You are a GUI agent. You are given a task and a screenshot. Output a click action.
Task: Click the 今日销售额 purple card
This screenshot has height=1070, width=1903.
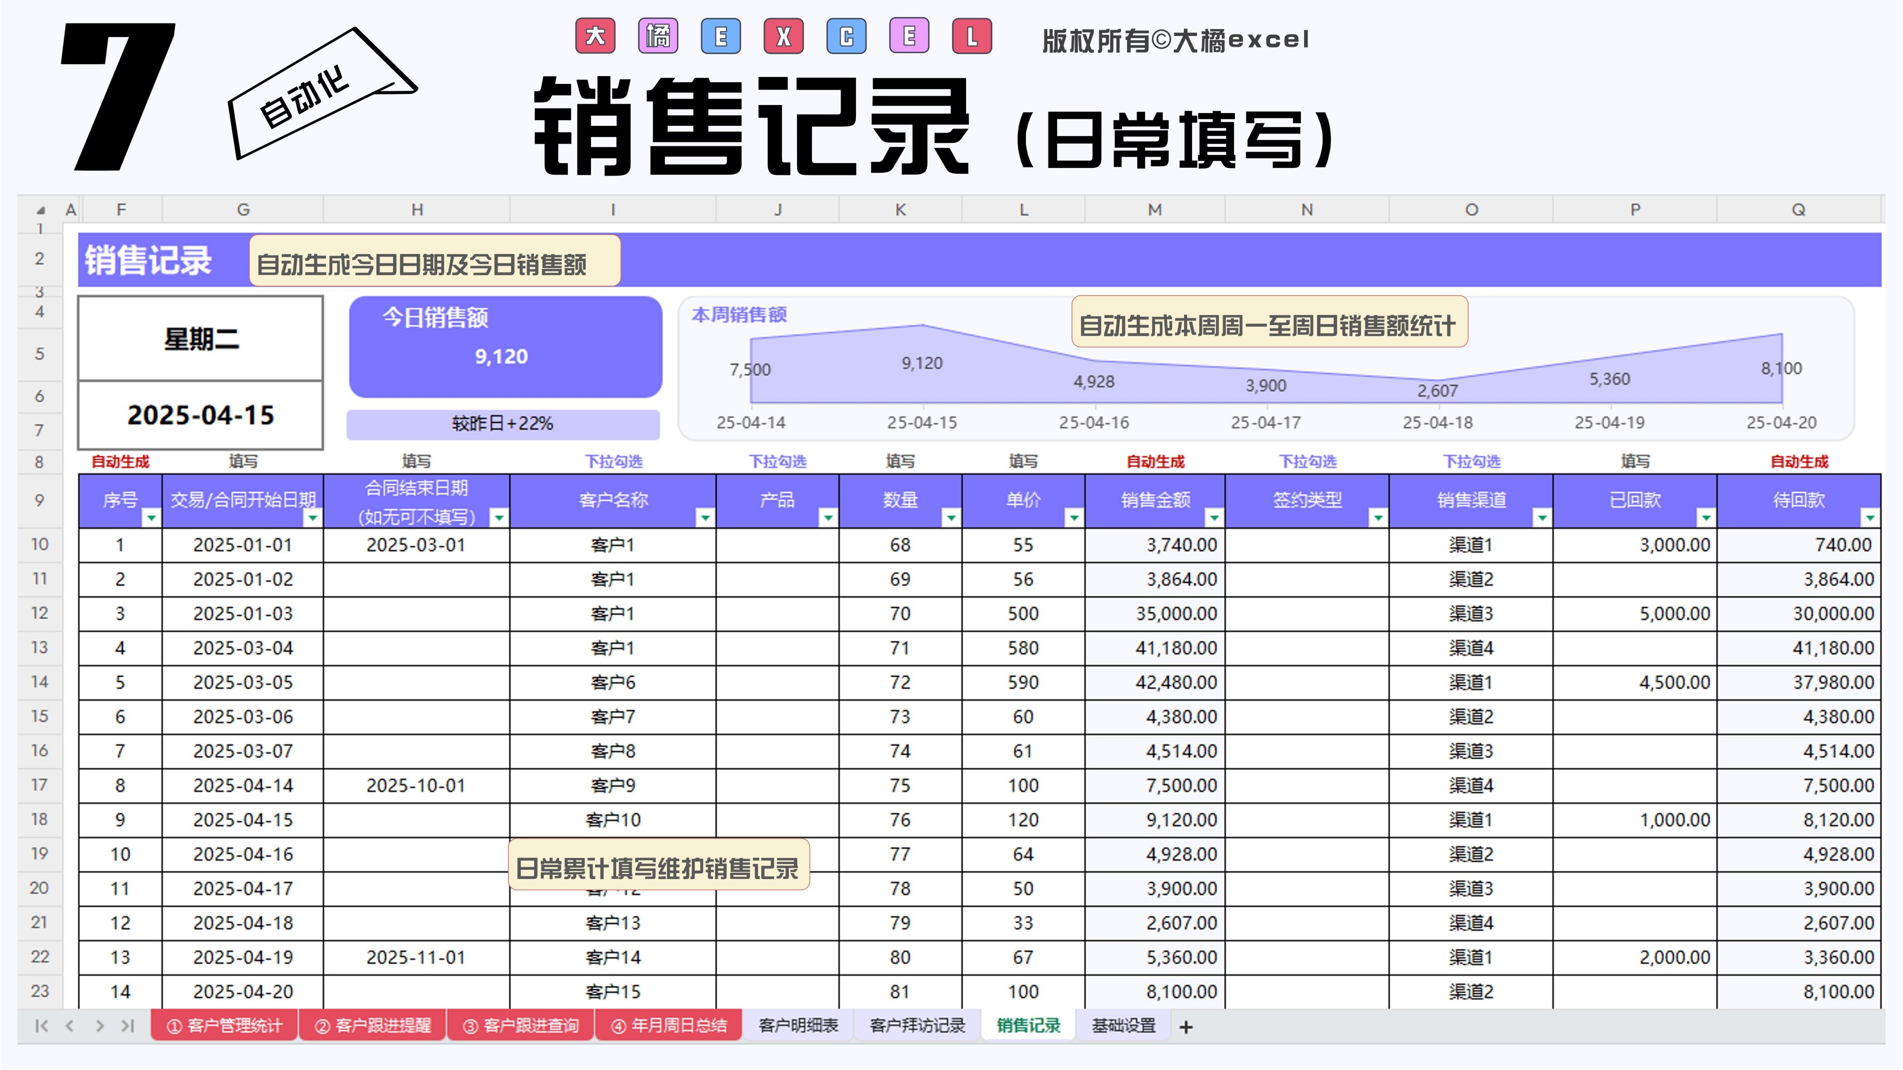pos(505,346)
